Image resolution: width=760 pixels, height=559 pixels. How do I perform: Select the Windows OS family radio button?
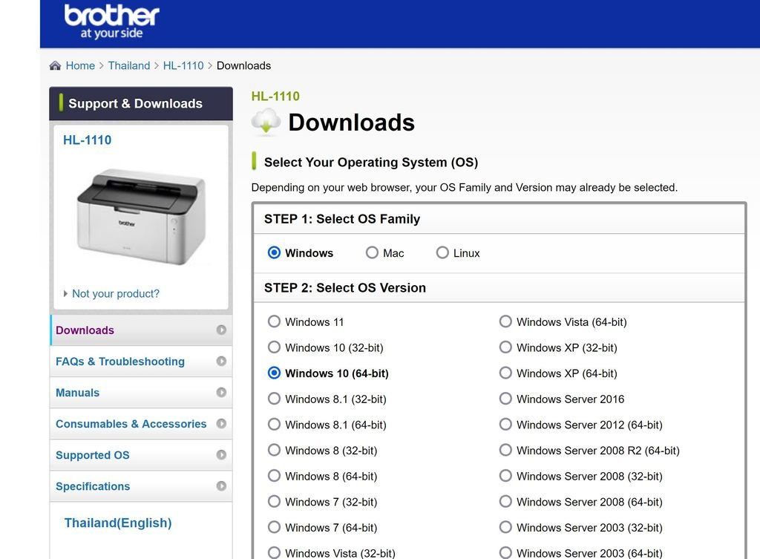coord(274,252)
